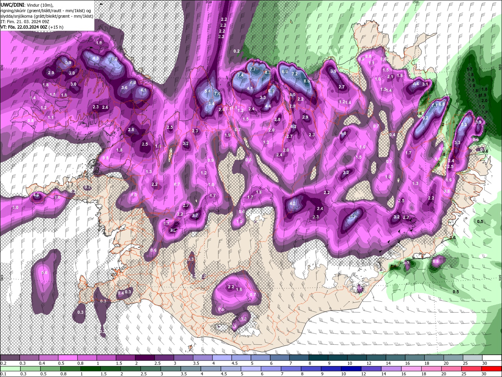Click the 4.3 precipitation value over the Westfjords
502x377 pixels.
(95, 58)
